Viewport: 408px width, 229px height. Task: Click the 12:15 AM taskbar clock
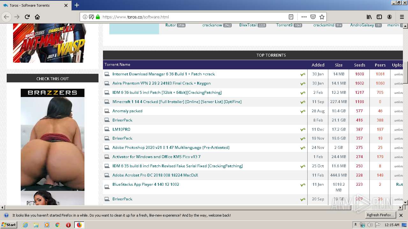coord(392,225)
